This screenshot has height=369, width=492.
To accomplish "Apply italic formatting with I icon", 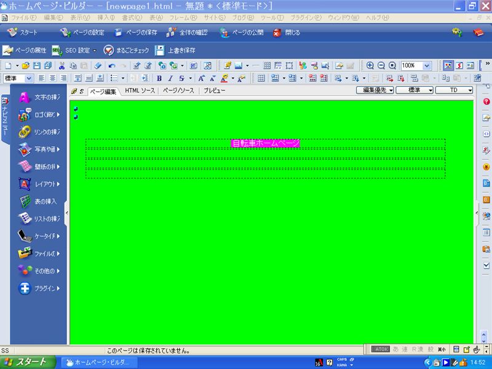I will (x=170, y=78).
